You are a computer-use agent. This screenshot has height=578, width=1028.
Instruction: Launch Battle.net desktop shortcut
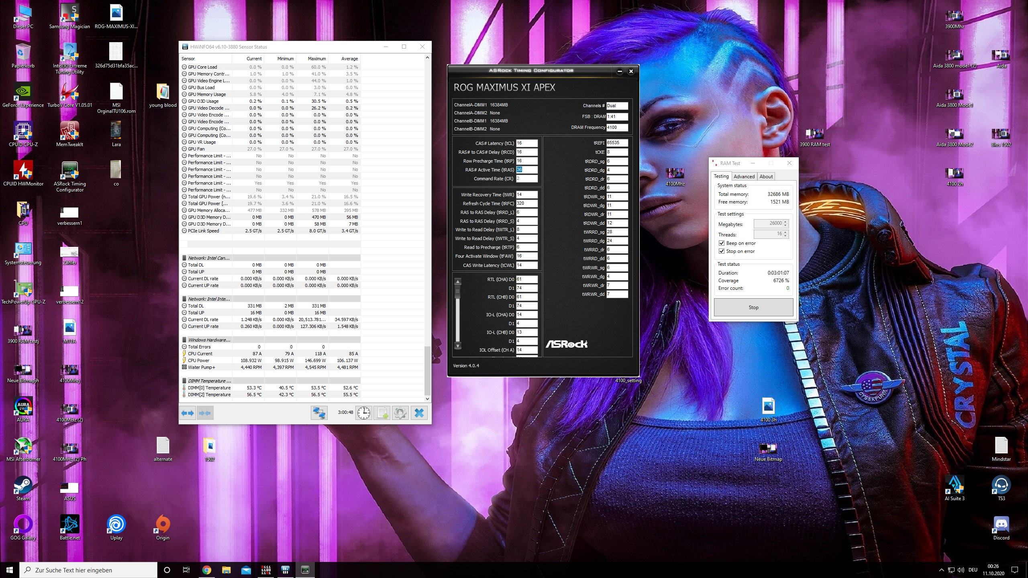(70, 528)
